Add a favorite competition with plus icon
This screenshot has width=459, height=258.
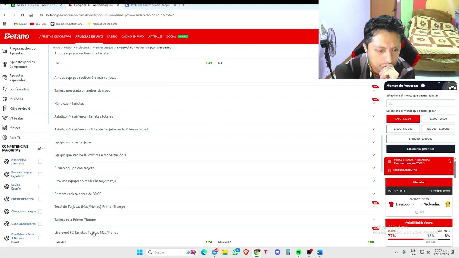(39, 148)
